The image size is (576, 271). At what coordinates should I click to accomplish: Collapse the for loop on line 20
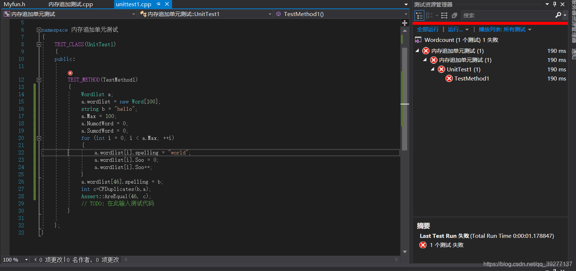point(39,138)
